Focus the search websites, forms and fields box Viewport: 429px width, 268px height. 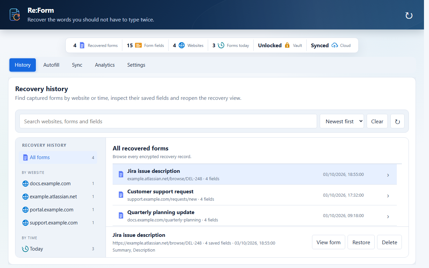point(168,121)
